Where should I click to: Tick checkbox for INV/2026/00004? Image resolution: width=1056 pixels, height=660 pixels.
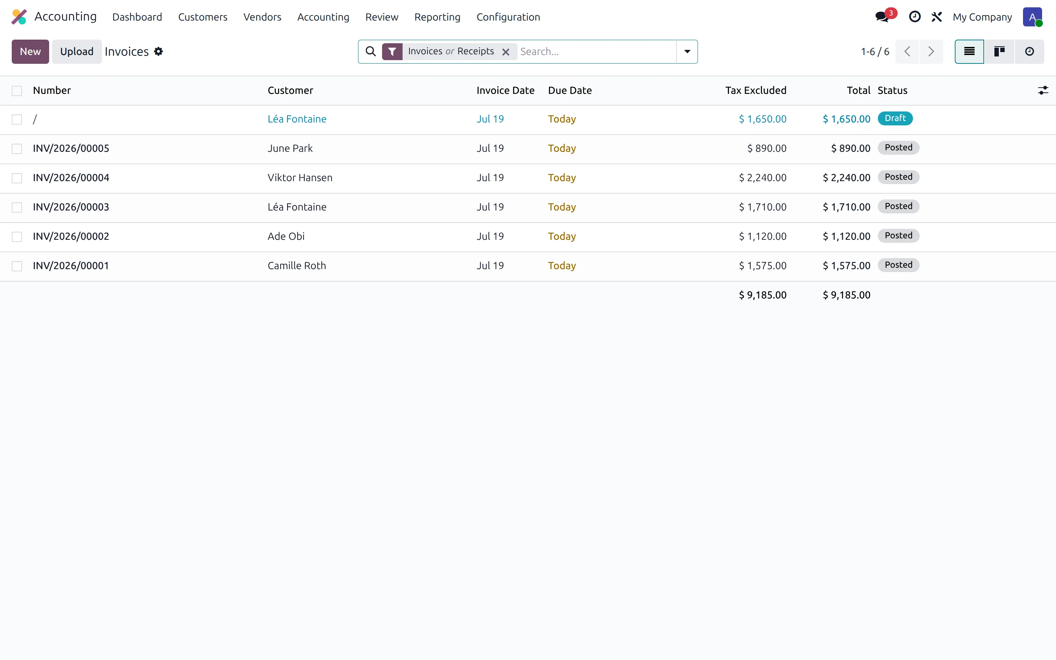point(17,178)
